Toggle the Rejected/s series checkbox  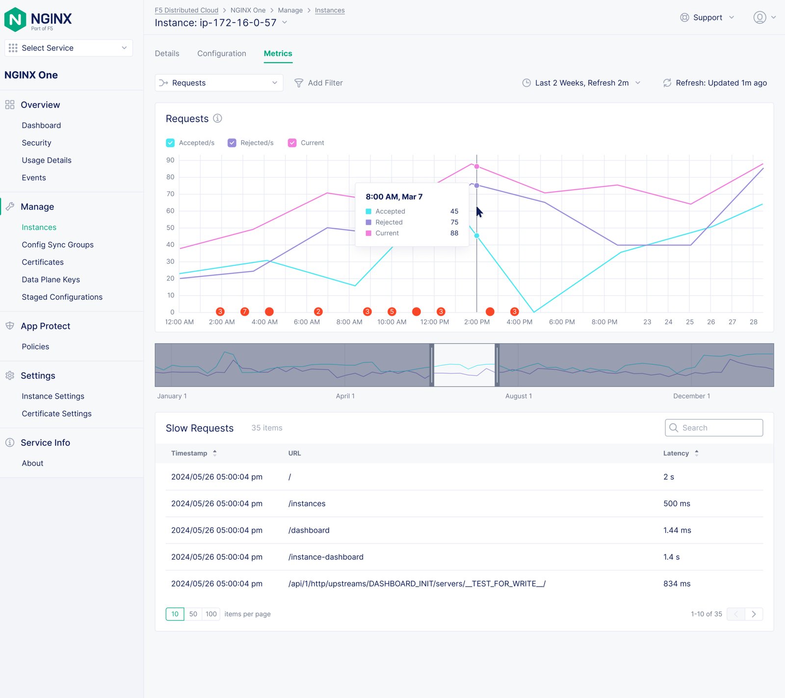(x=232, y=143)
